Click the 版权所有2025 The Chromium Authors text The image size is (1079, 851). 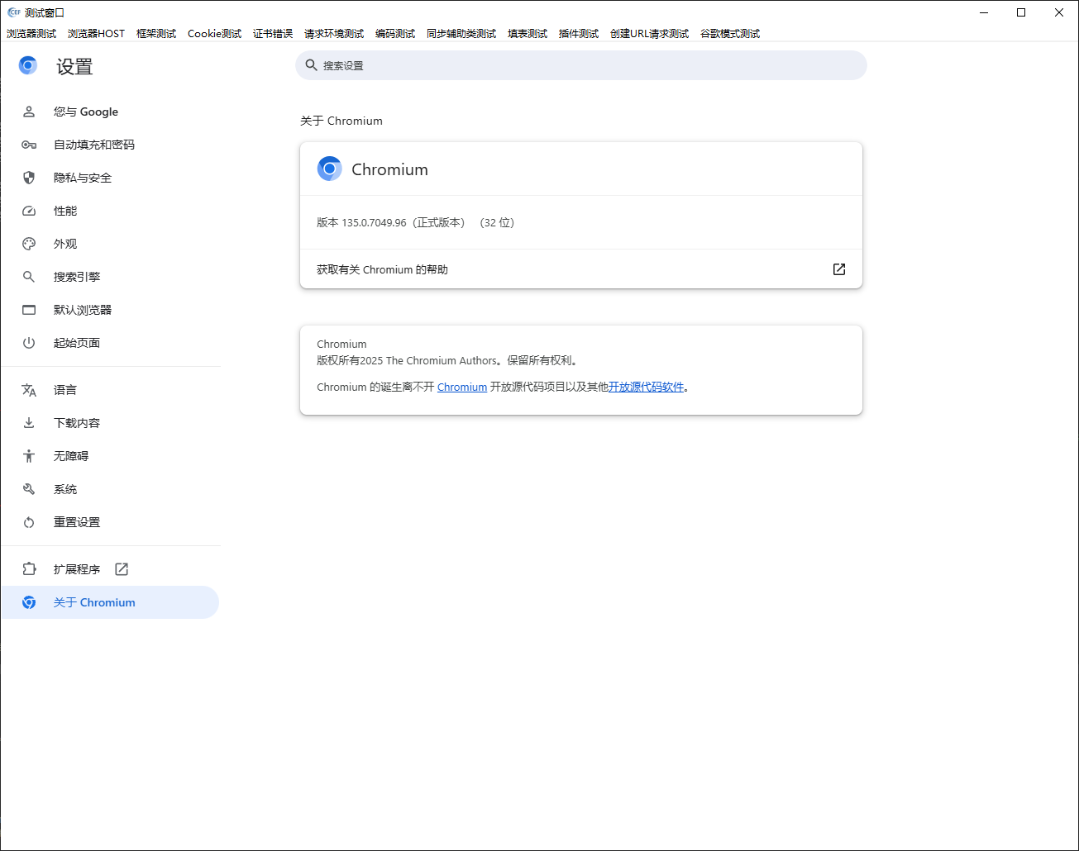pos(408,360)
